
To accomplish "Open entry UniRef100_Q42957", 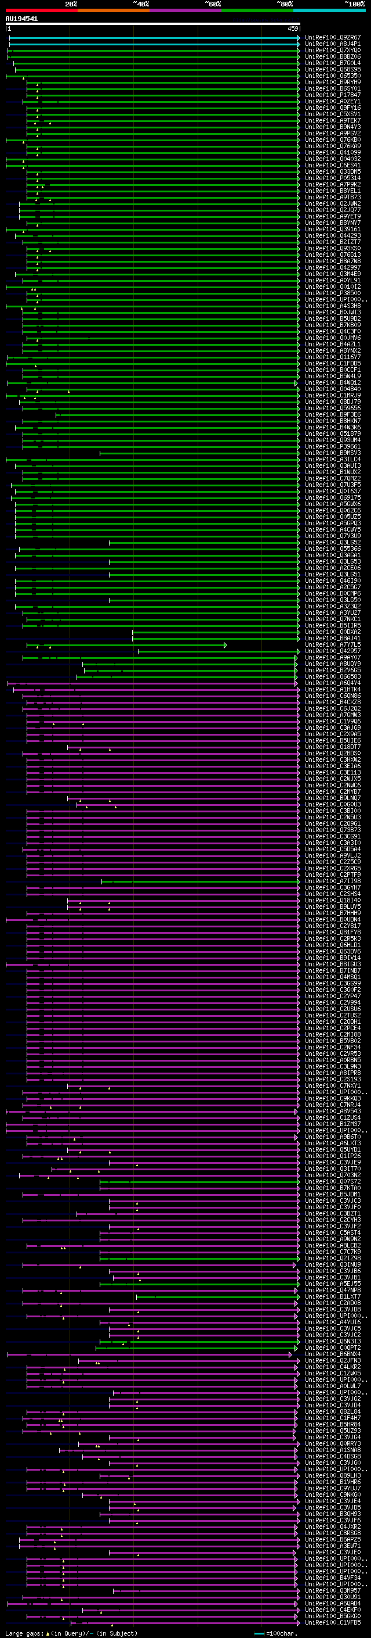I will tap(332, 651).
